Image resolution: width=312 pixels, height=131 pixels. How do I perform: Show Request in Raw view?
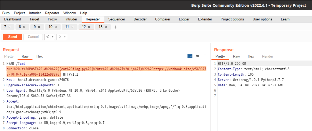click(x=25, y=56)
